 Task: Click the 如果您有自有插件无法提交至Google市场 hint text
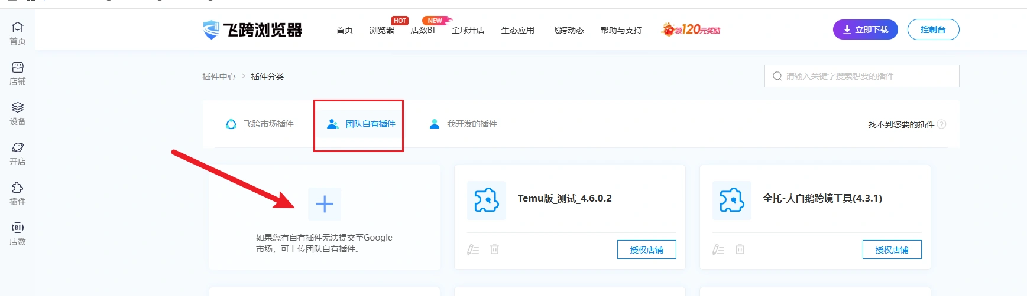(324, 243)
